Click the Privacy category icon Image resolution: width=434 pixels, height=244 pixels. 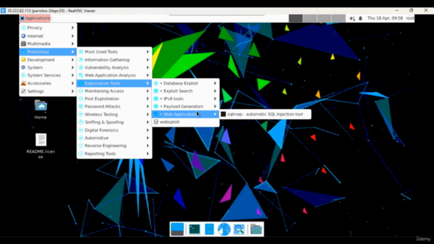[24, 28]
